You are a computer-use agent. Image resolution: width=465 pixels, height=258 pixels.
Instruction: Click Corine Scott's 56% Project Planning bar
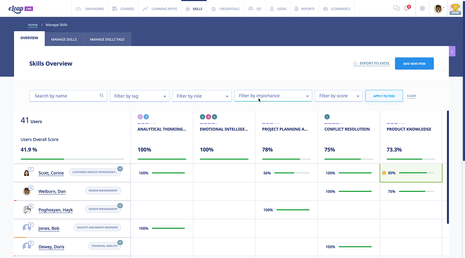(292, 173)
